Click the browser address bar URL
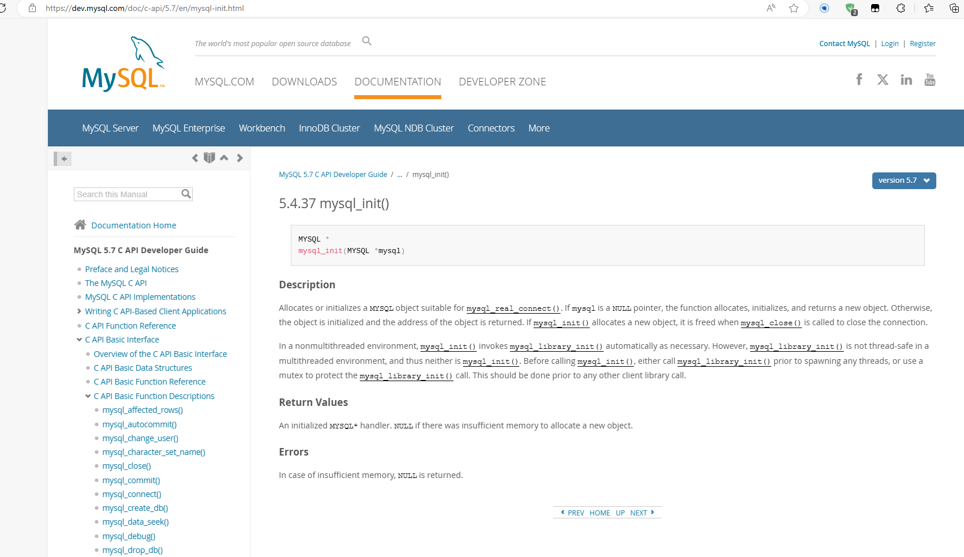 pos(144,8)
